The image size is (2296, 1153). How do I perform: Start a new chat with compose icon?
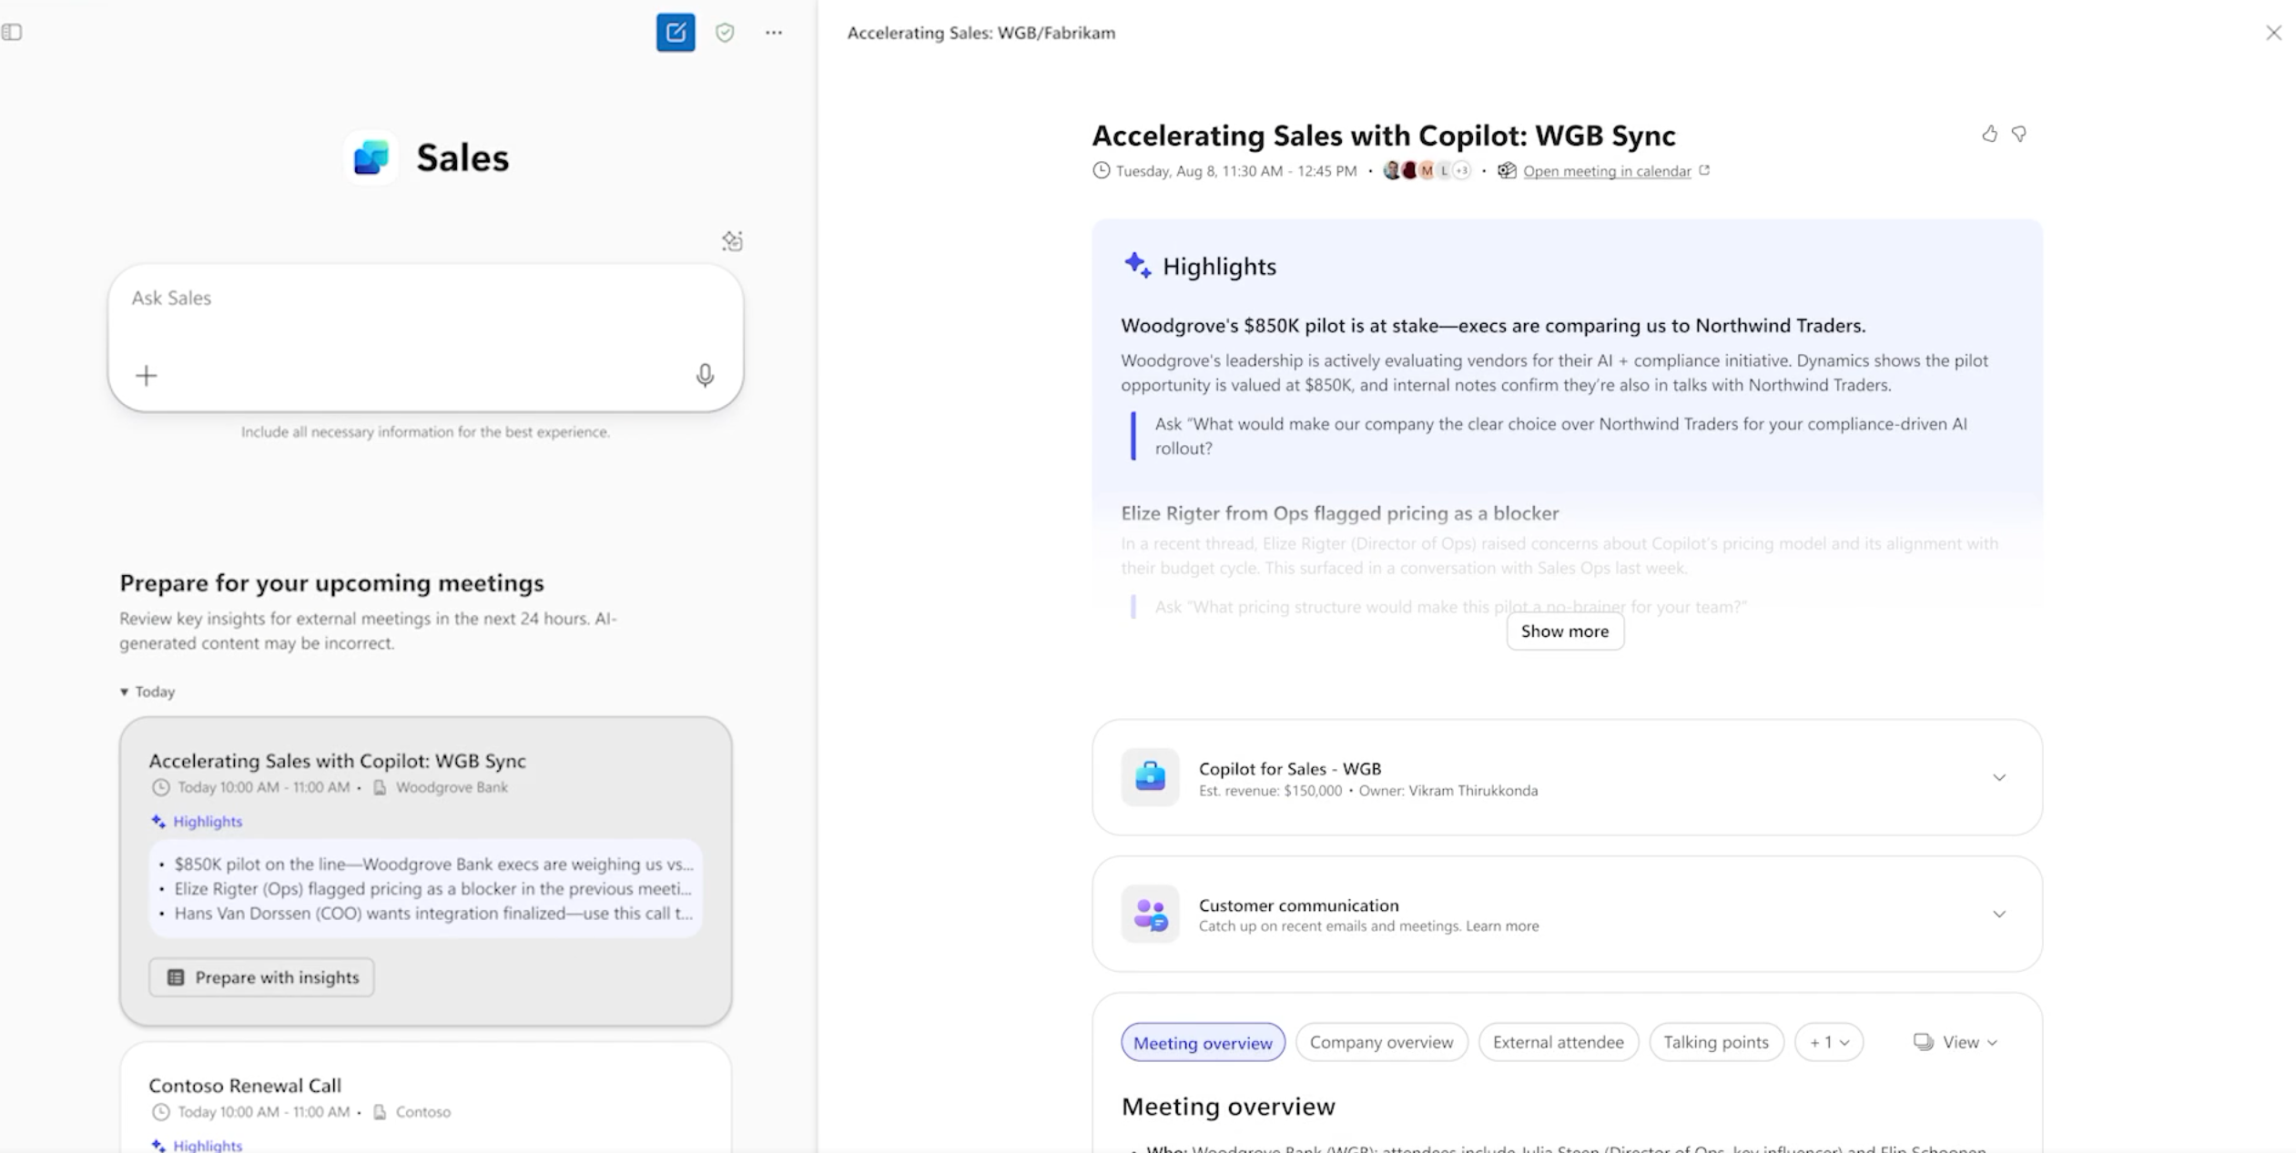pos(676,33)
